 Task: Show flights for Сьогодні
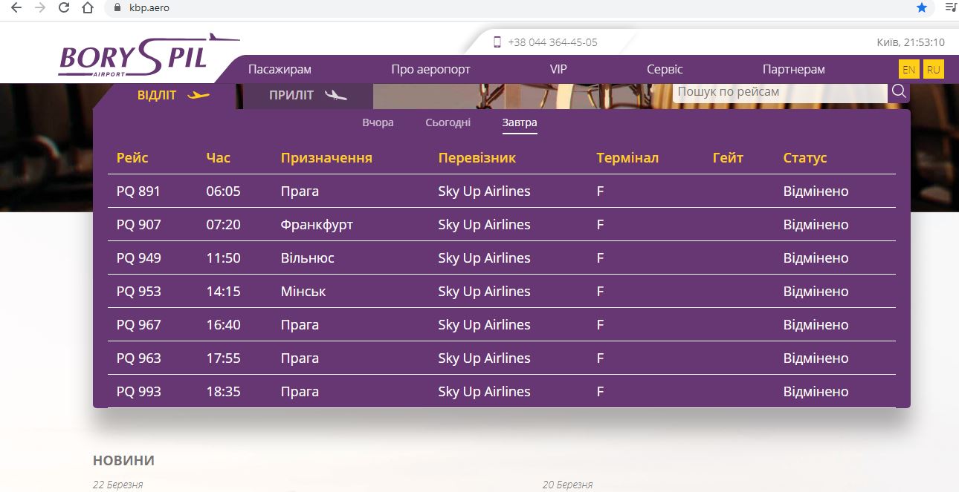pyautogui.click(x=448, y=122)
